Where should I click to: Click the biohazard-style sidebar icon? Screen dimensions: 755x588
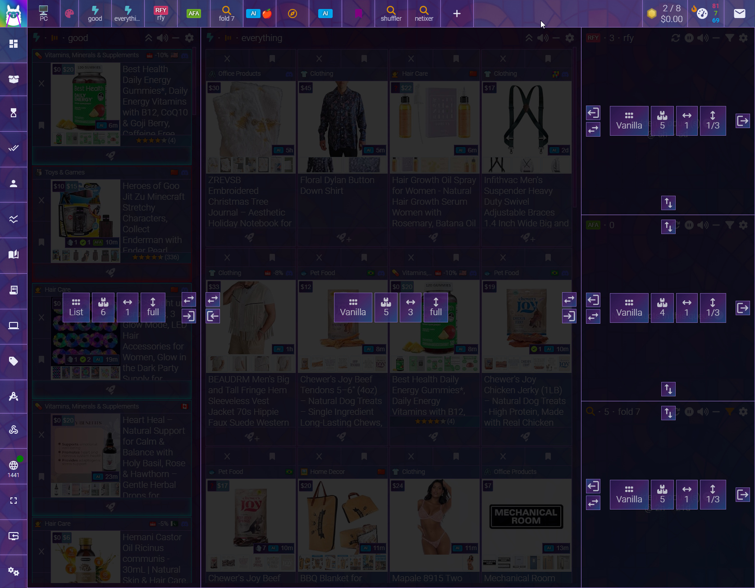click(x=14, y=430)
